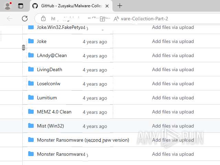Open the Joke folder
This screenshot has width=220, height=165.
(x=42, y=41)
